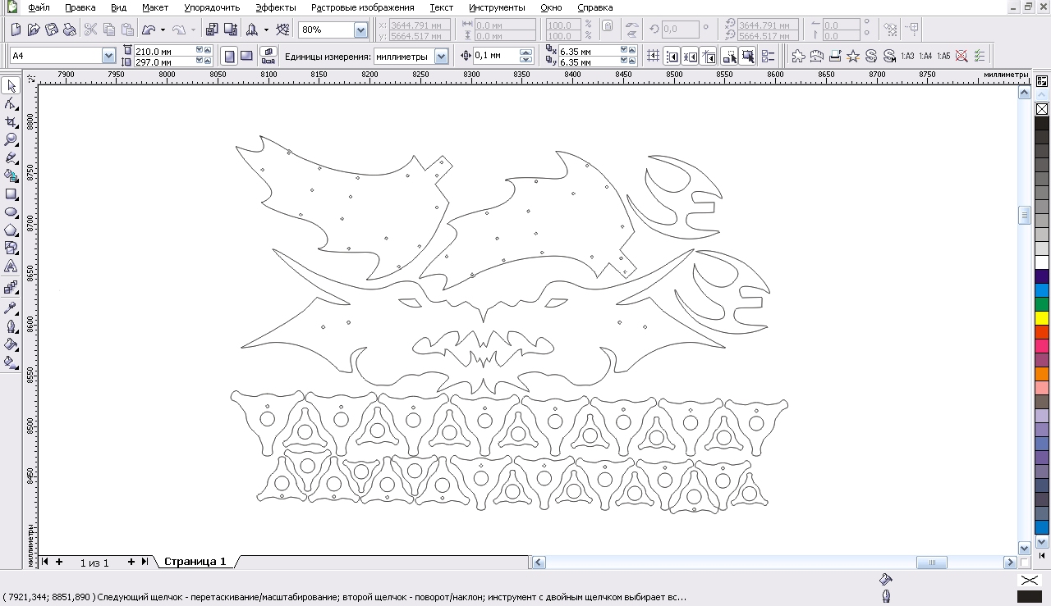Toggle snap to grid button
Image resolution: width=1051 pixels, height=606 pixels.
click(x=653, y=56)
